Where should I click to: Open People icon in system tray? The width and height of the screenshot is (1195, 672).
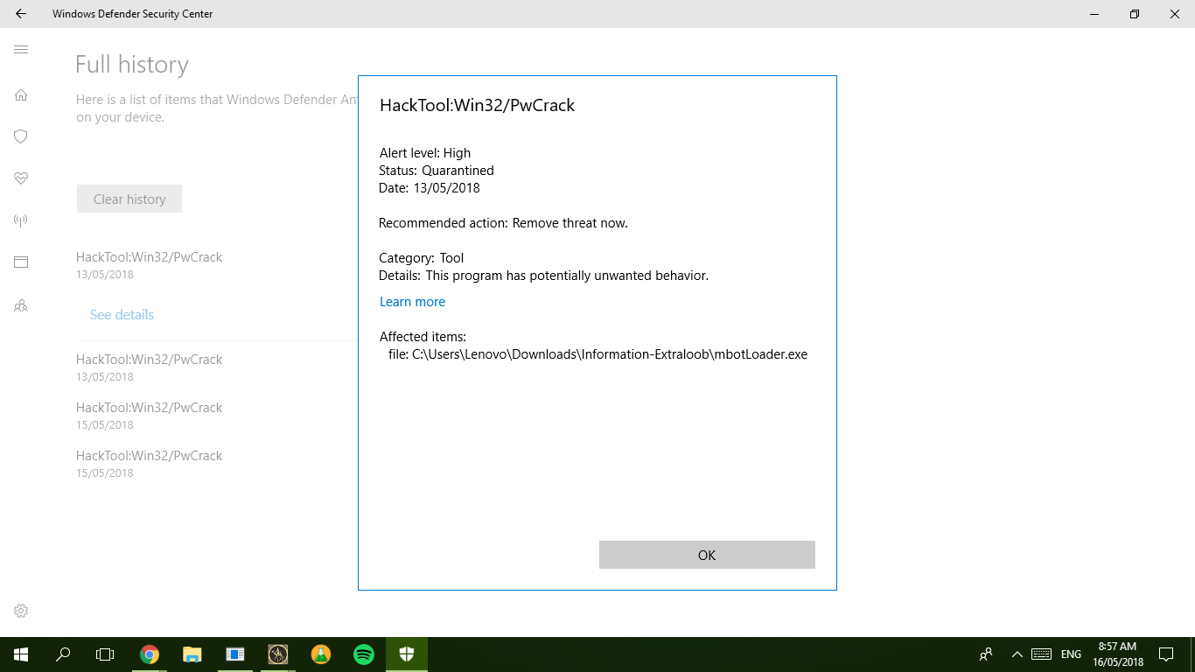click(986, 654)
